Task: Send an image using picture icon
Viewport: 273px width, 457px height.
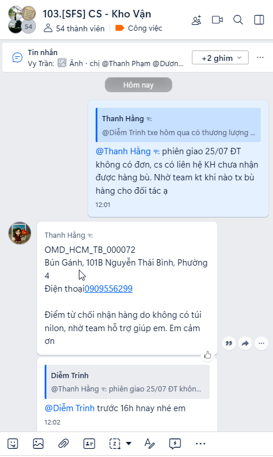Action: click(x=38, y=444)
